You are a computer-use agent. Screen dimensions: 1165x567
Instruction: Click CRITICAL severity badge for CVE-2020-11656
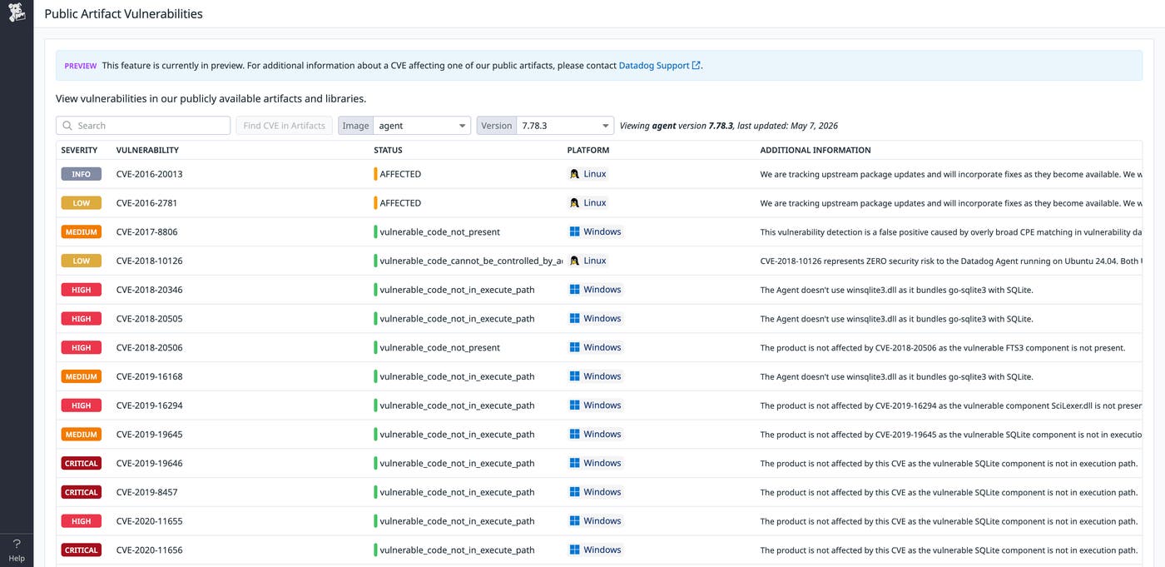coord(82,550)
